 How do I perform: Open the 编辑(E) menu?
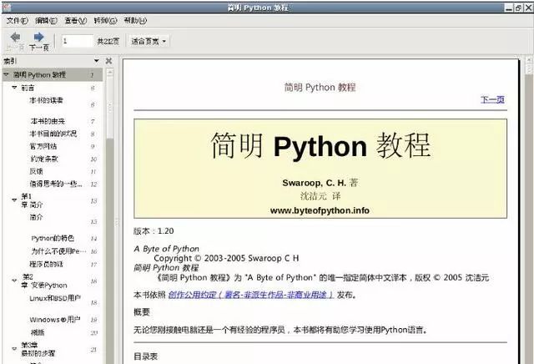[47, 21]
